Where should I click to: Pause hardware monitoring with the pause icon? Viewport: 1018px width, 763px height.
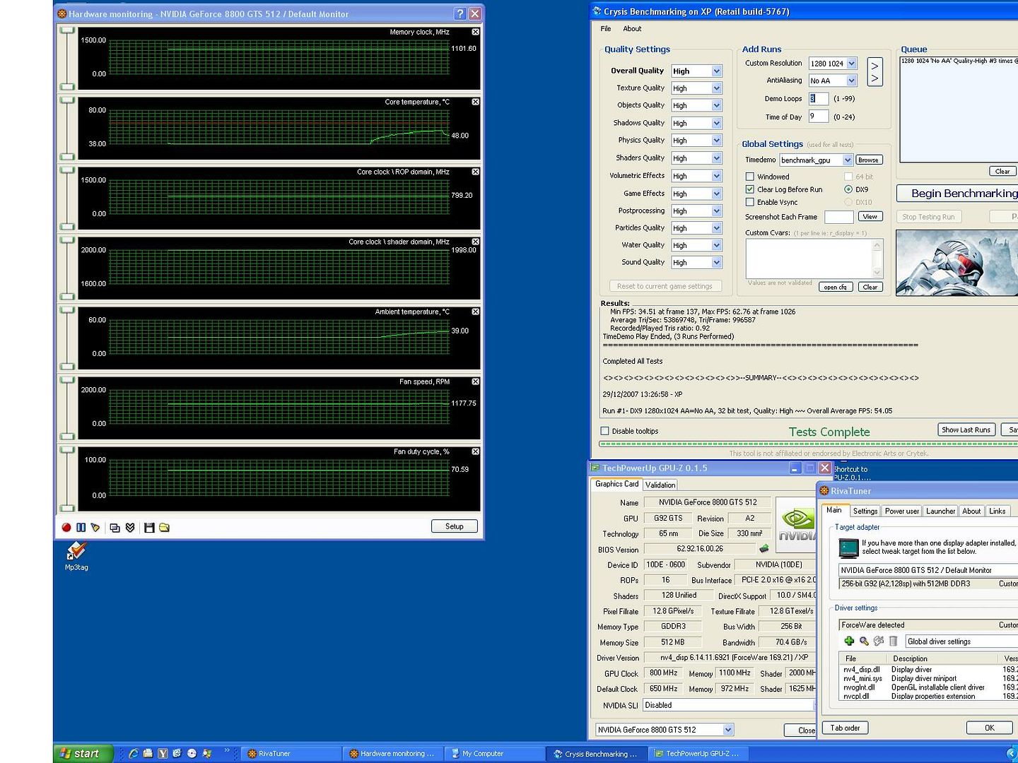coord(81,527)
